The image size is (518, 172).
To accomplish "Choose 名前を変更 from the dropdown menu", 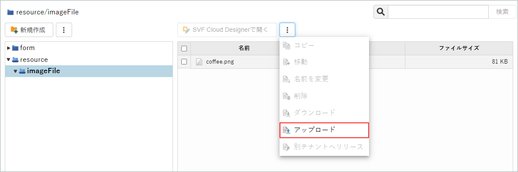I will pos(324,79).
